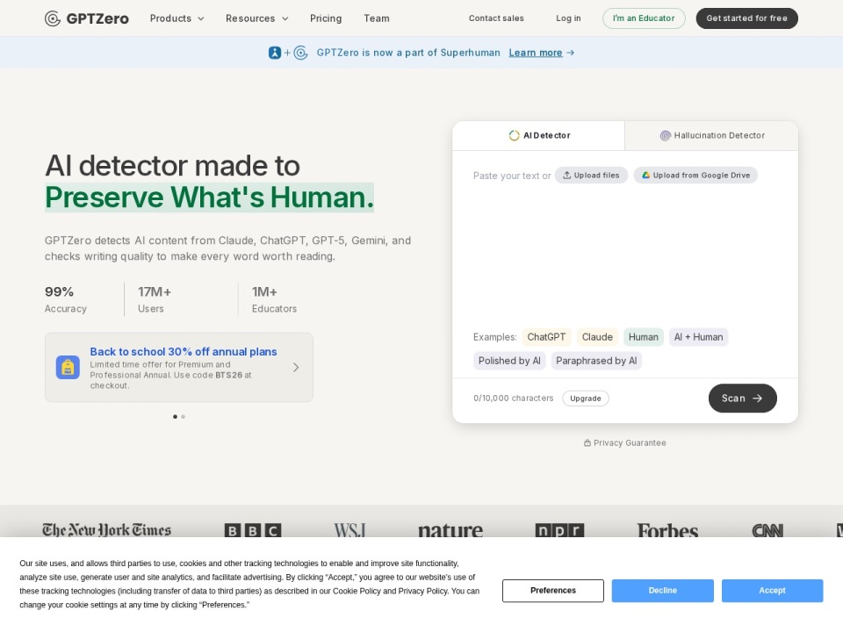Load the Polished by AI example

coord(509,361)
